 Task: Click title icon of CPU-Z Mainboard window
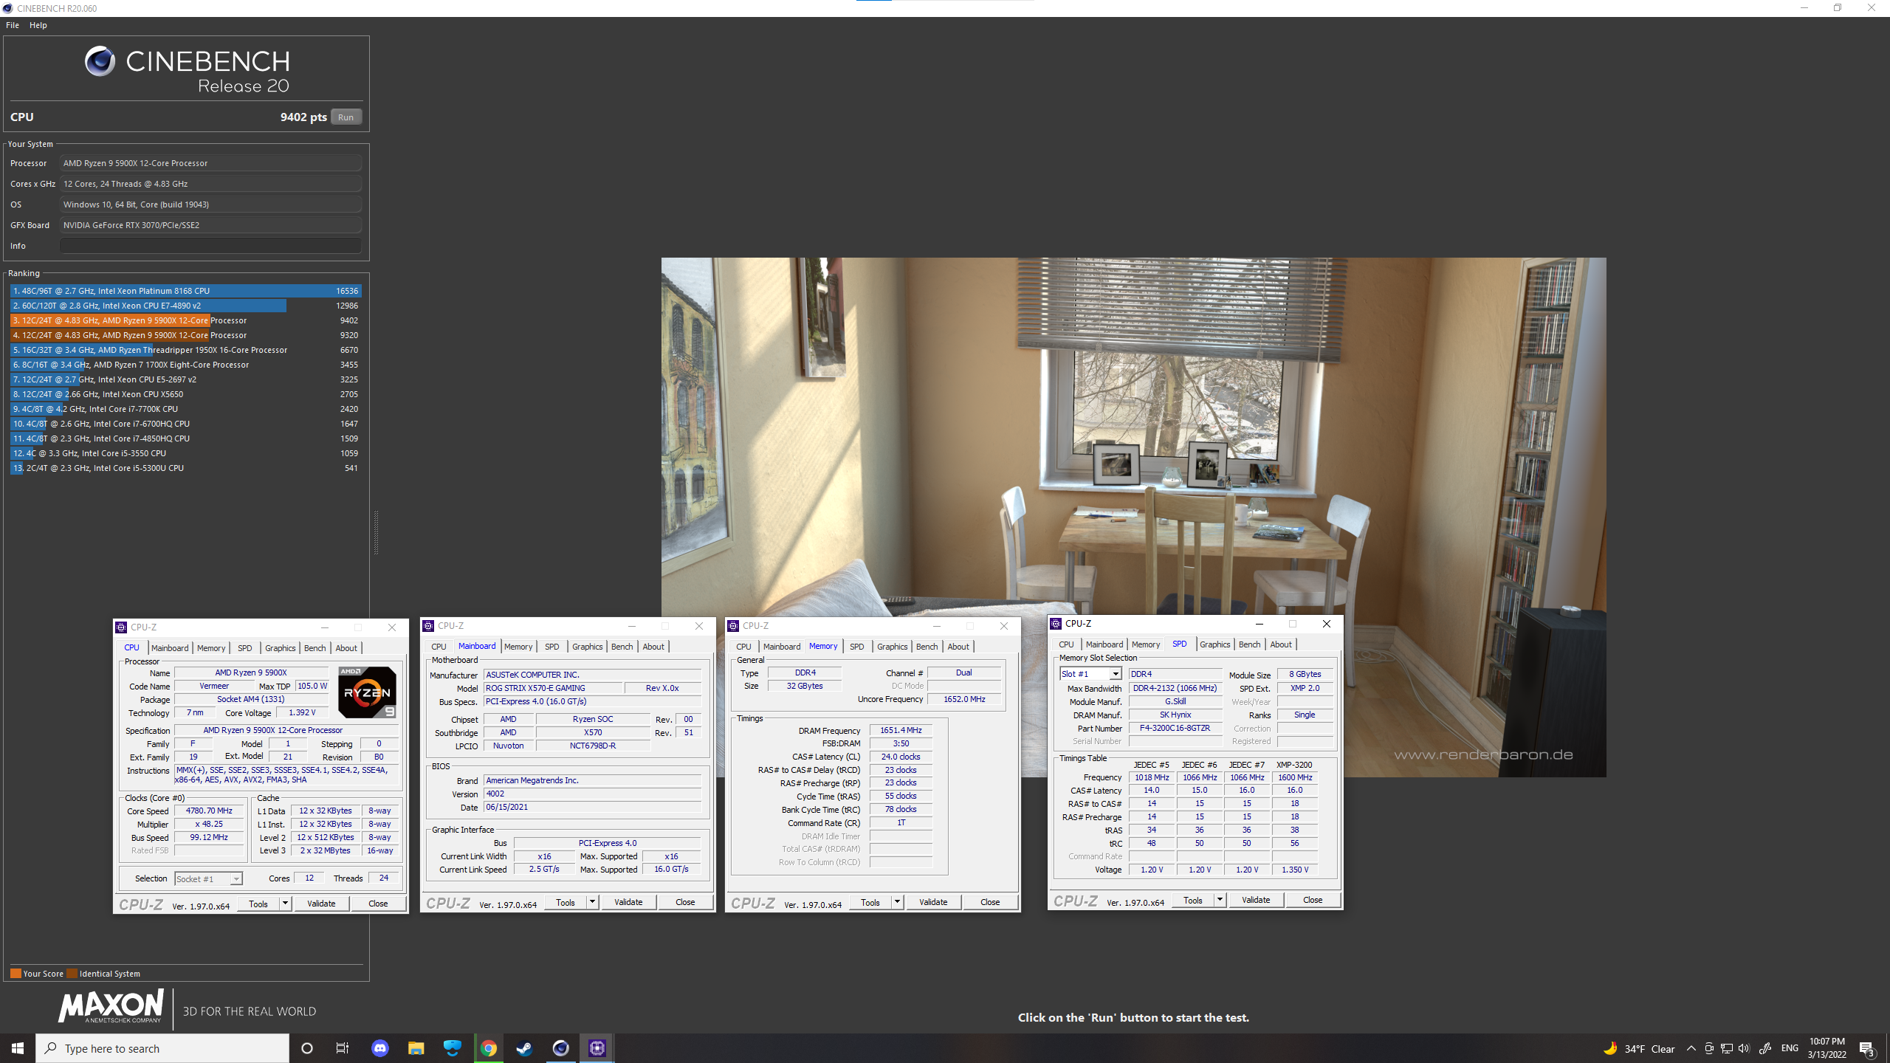[x=428, y=626]
